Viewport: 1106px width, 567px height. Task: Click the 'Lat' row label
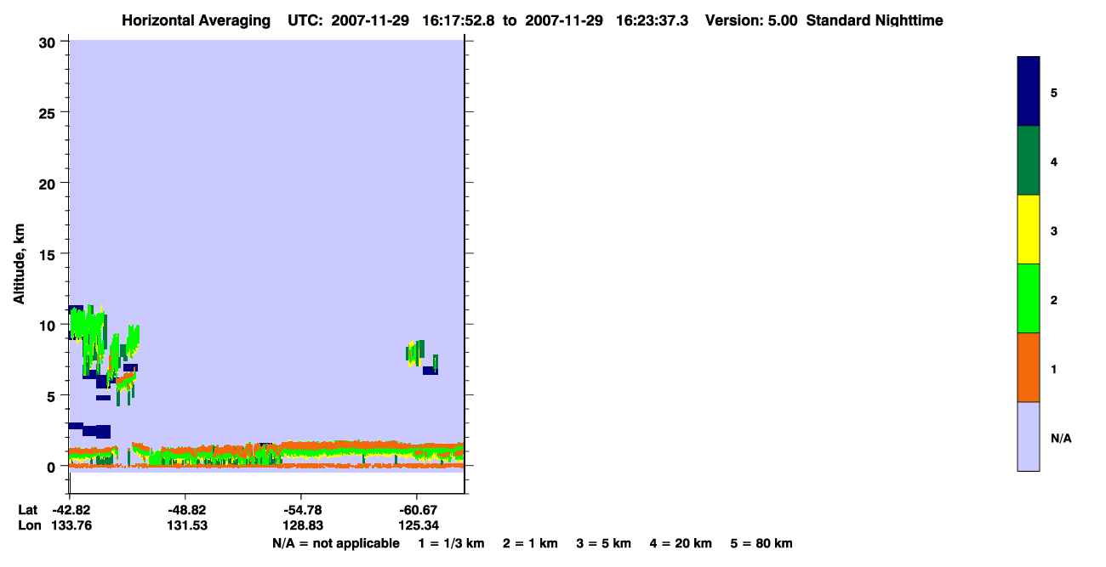pos(28,510)
